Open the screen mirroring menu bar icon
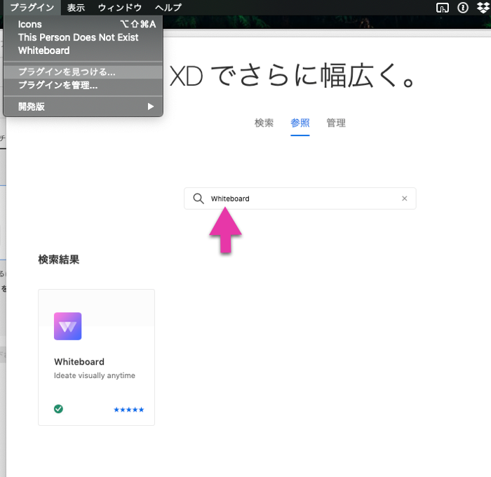Viewport: 491px width, 477px height. (442, 8)
